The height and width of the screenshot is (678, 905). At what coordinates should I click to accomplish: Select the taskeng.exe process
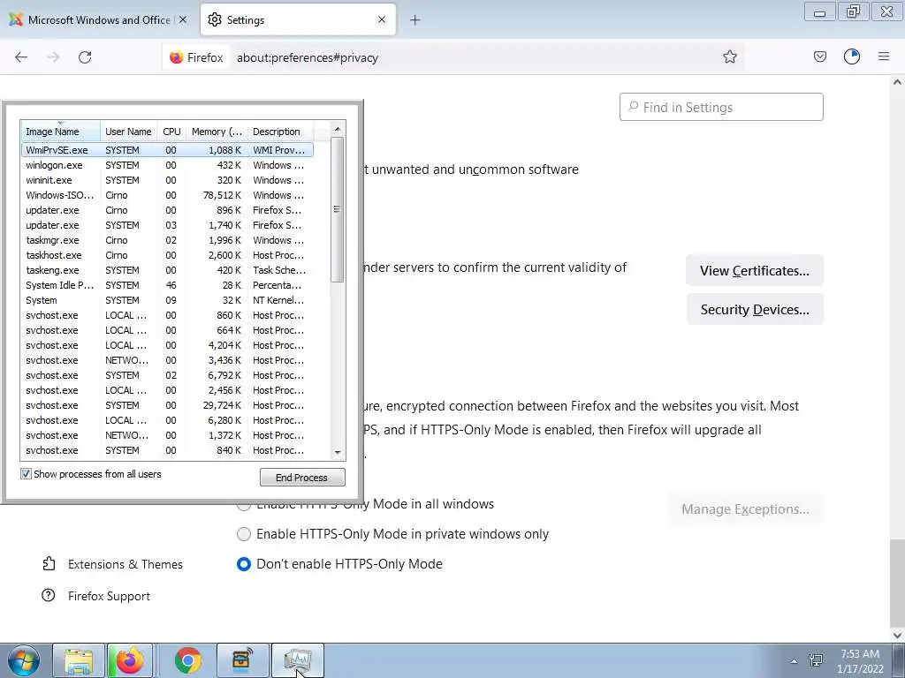click(x=167, y=270)
